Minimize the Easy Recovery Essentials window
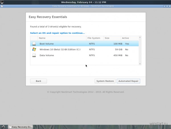This screenshot has height=129, width=171. tap(164, 6)
